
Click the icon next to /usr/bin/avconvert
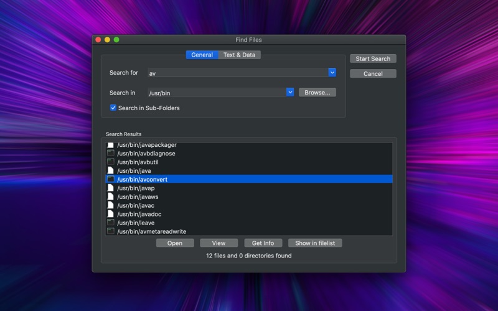click(111, 179)
